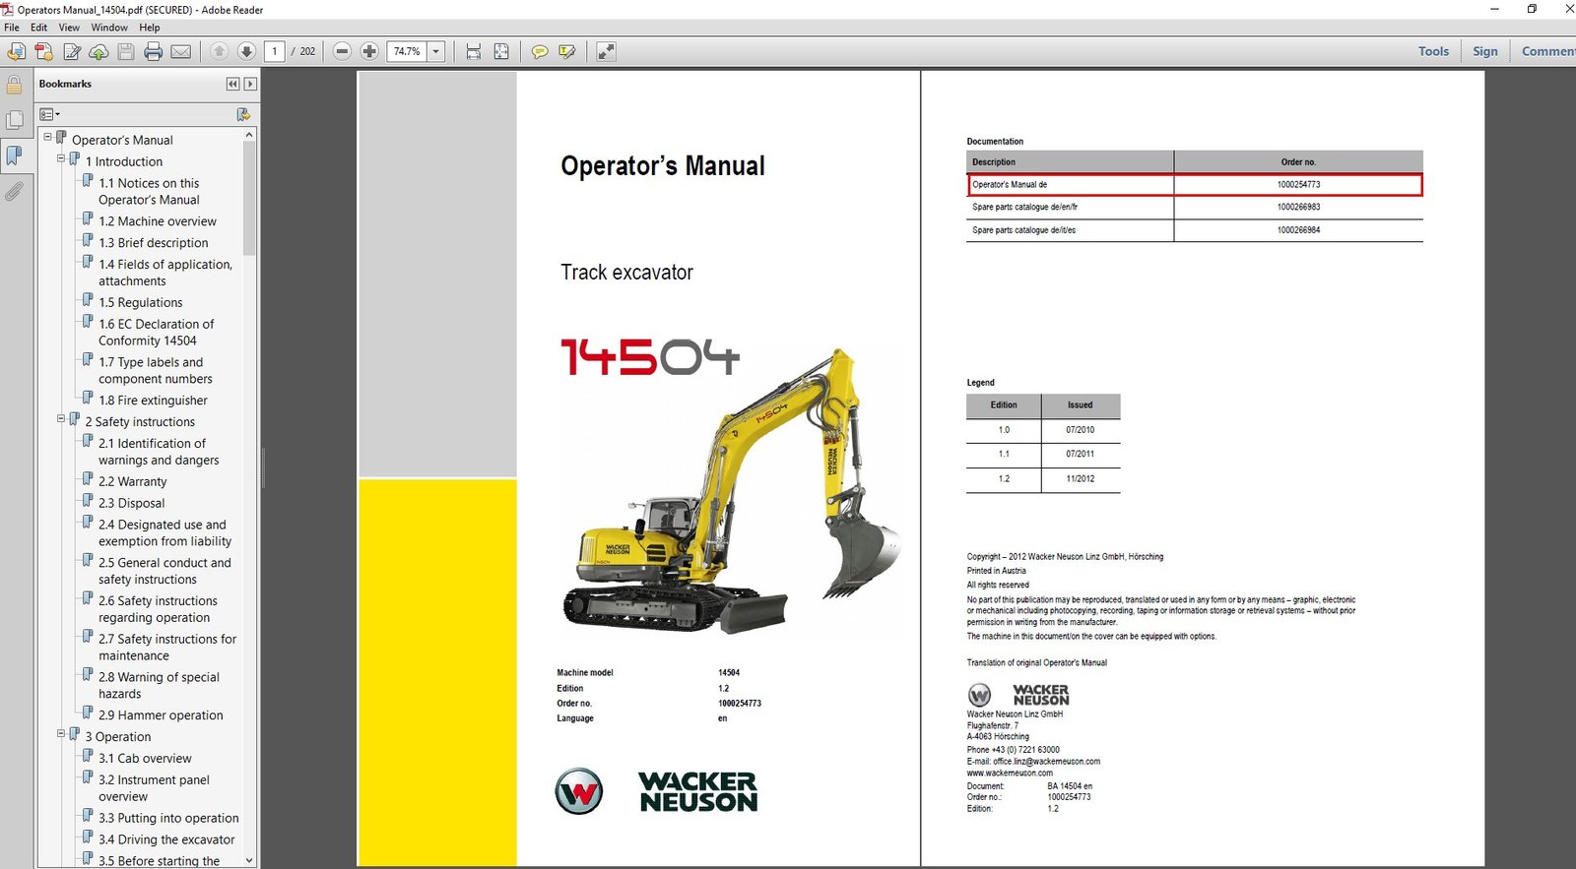Image resolution: width=1576 pixels, height=869 pixels.
Task: Toggle fit to window width view
Action: 474,51
